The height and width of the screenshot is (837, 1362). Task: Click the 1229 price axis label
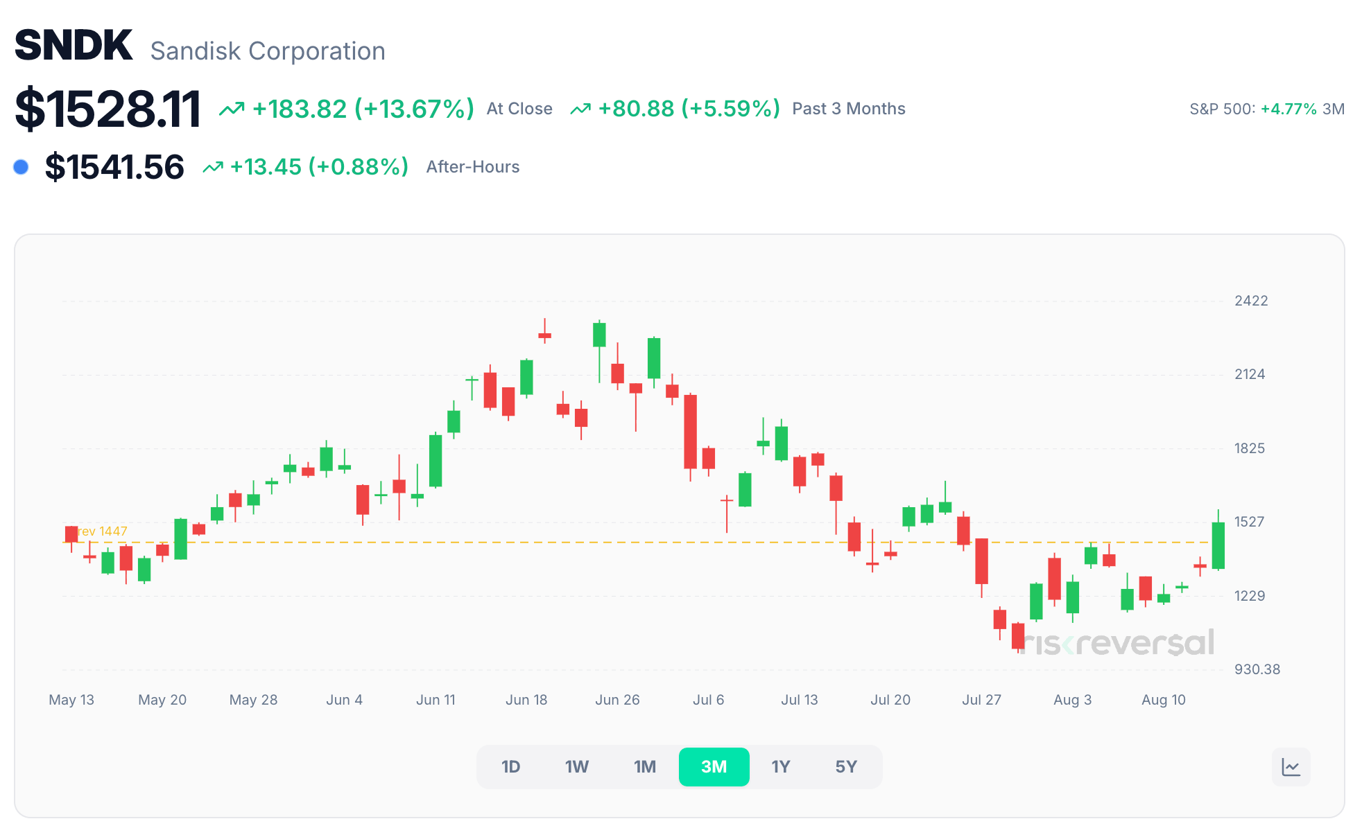1250,596
